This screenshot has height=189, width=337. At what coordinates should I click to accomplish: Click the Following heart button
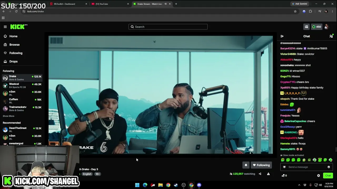[x=261, y=165]
